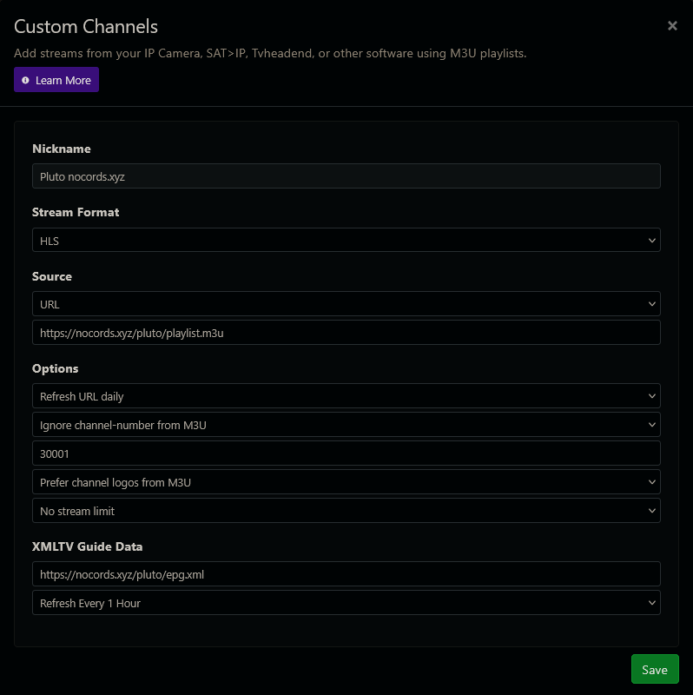Click the chevron on No stream limit

point(652,510)
